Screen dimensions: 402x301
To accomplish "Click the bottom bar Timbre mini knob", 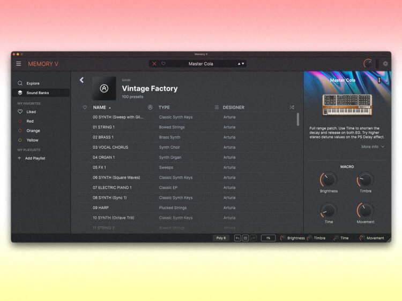I will point(309,238).
